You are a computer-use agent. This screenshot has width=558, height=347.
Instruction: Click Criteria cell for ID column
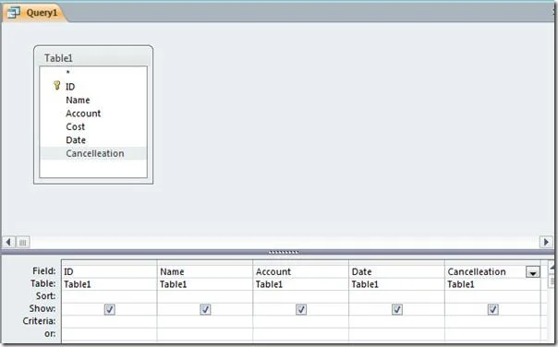(109, 321)
